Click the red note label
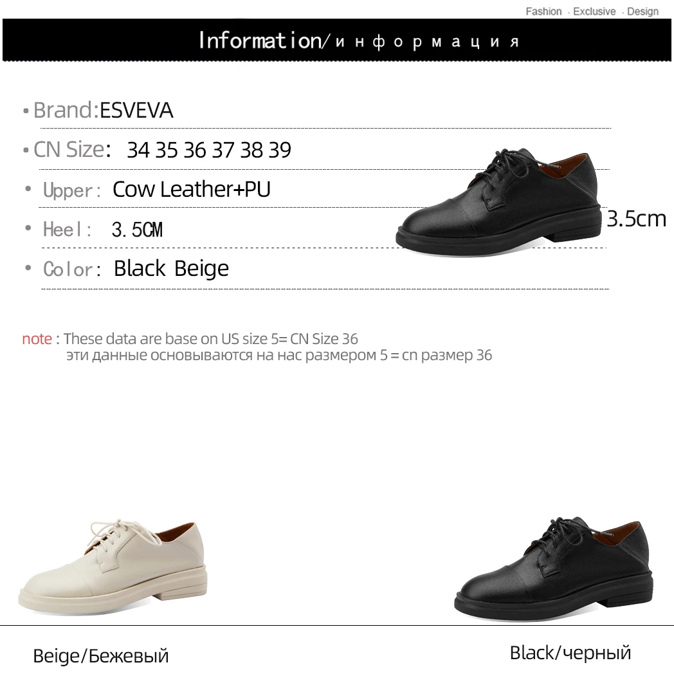674x674 pixels. point(37,339)
